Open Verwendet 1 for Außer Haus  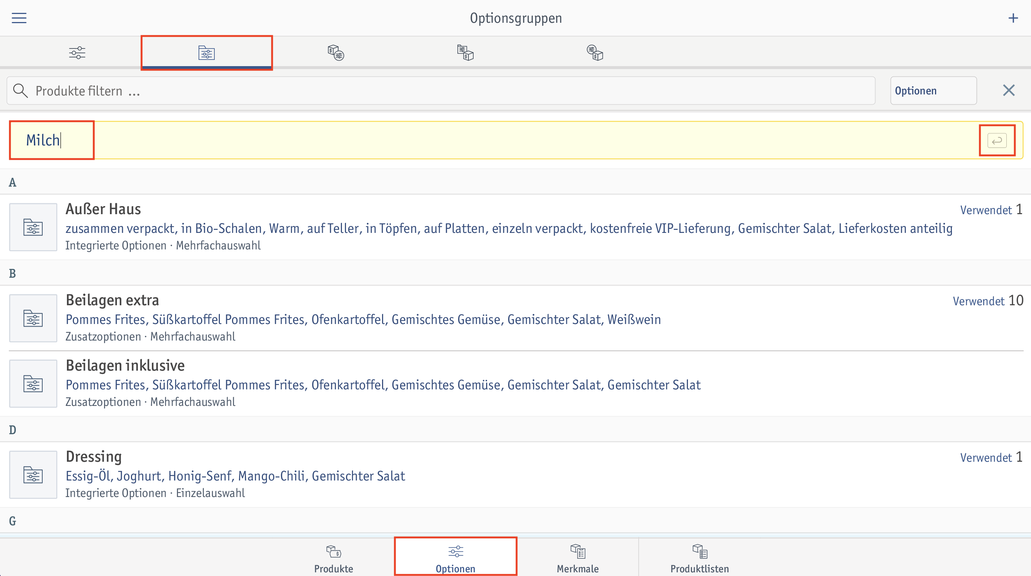tap(991, 209)
